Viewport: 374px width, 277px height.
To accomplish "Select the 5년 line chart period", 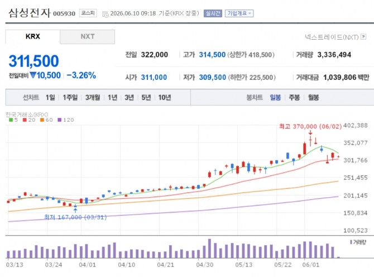I will click(146, 97).
